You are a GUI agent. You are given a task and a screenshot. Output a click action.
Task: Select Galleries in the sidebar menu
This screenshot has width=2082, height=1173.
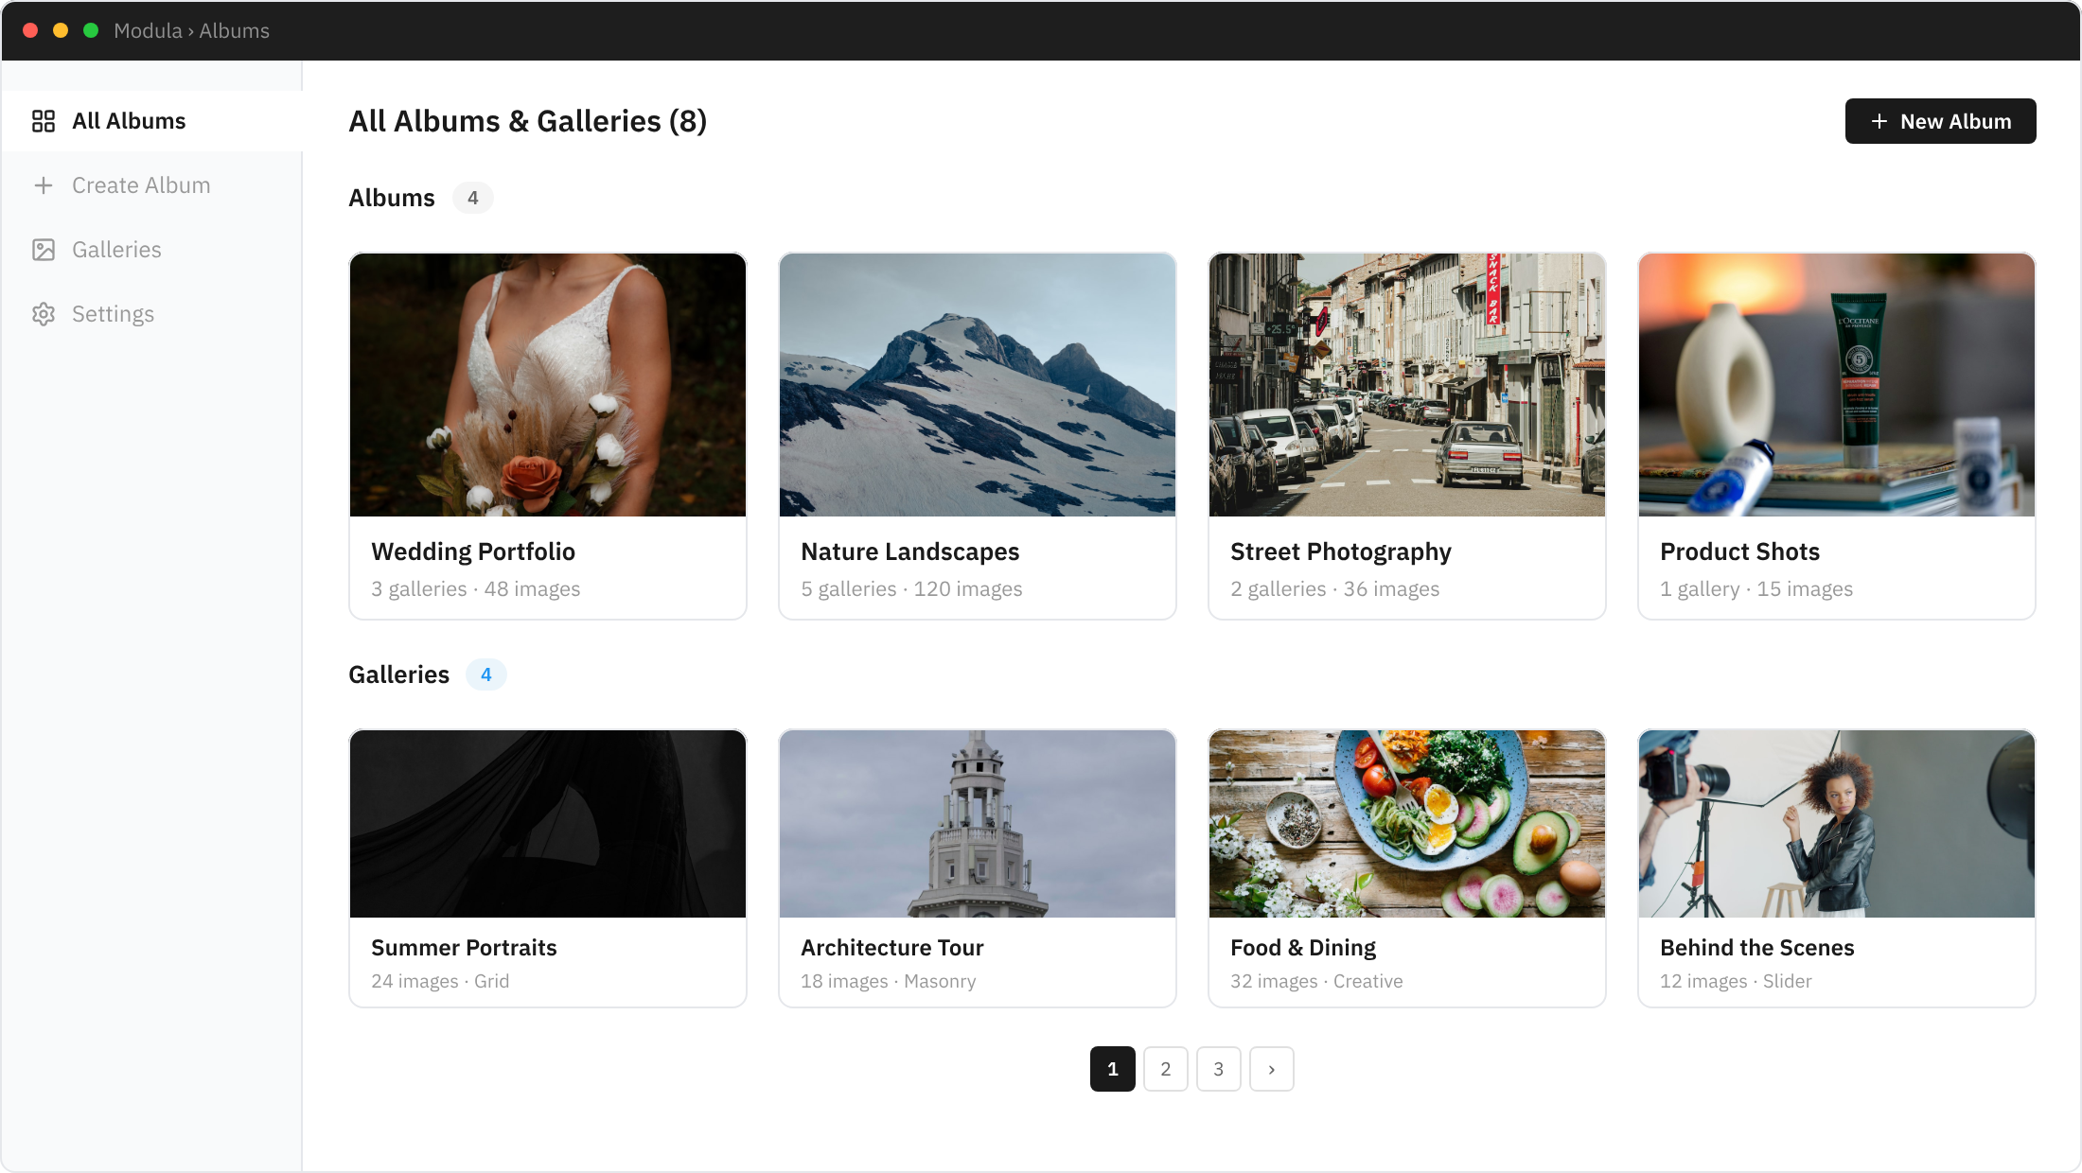[116, 250]
